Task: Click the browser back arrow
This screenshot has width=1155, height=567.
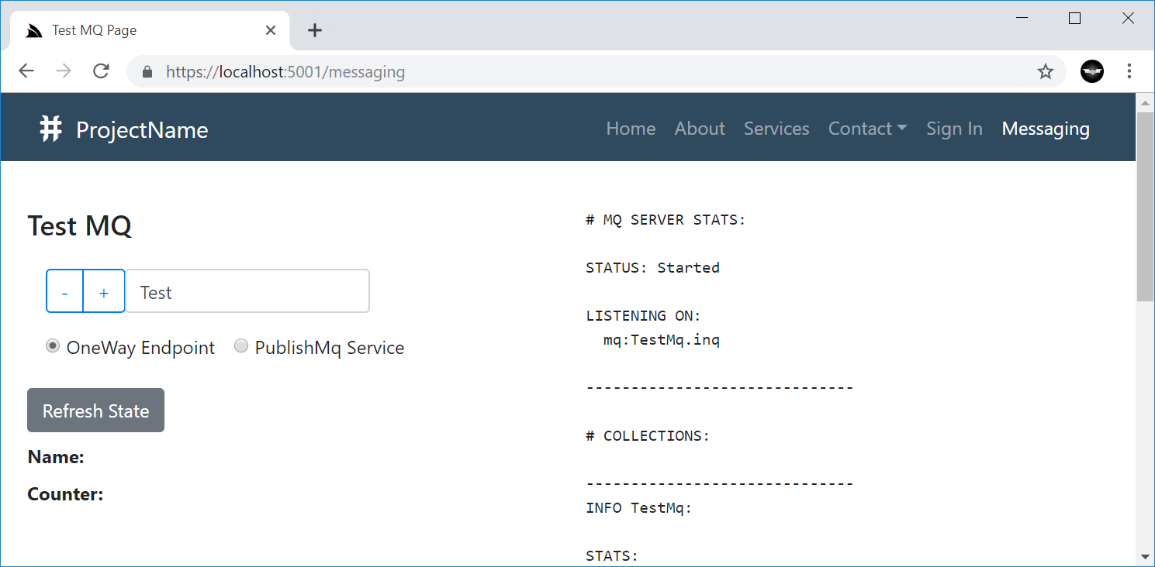Action: coord(26,71)
